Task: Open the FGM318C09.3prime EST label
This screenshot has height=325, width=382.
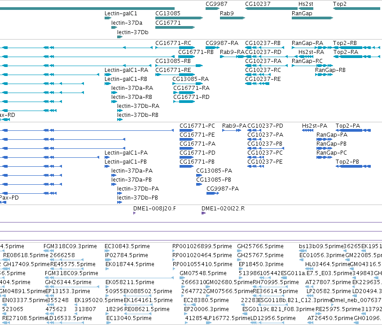Action: click(70, 247)
